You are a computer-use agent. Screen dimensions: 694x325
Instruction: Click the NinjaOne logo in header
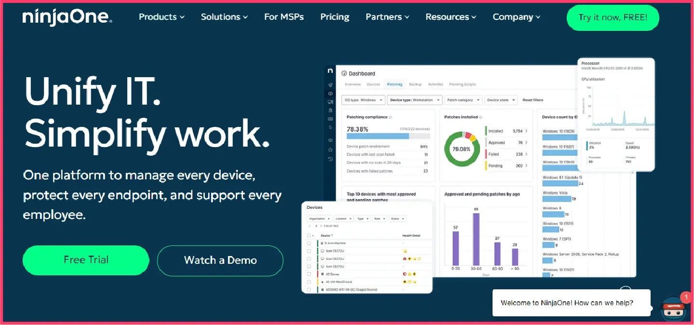click(x=67, y=17)
